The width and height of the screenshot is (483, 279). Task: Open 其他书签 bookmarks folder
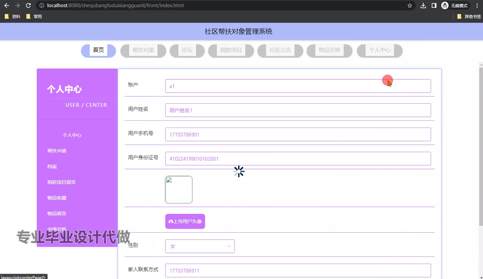[469, 16]
